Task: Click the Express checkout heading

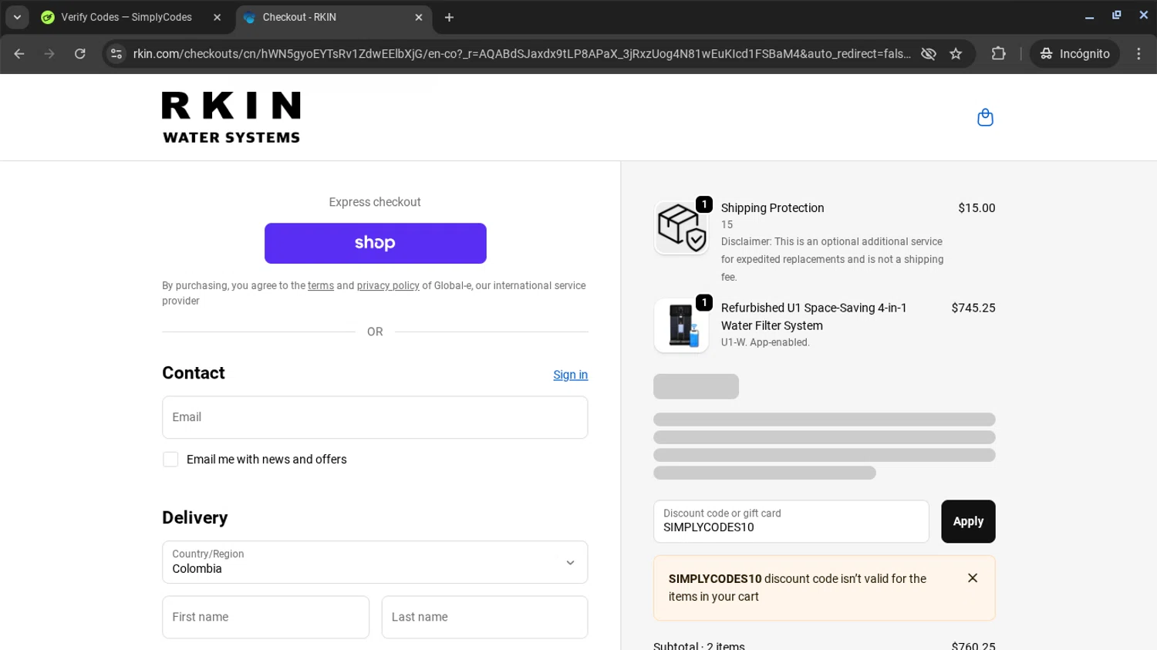Action: tap(375, 202)
